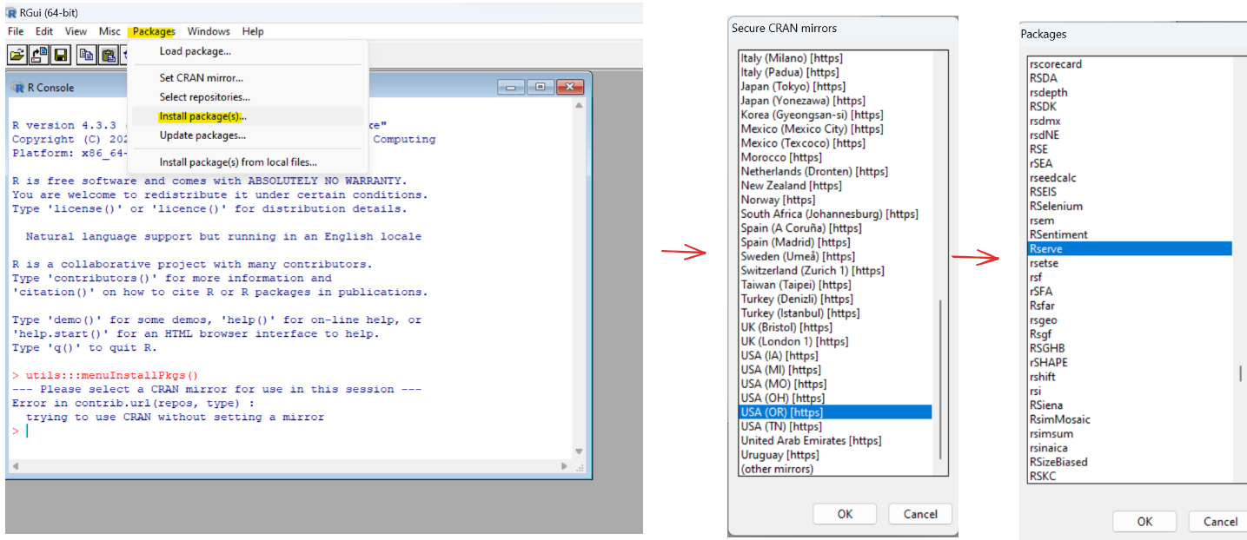Select United Arab Emirates [https] mirror
Image resolution: width=1247 pixels, height=540 pixels.
tap(835, 440)
